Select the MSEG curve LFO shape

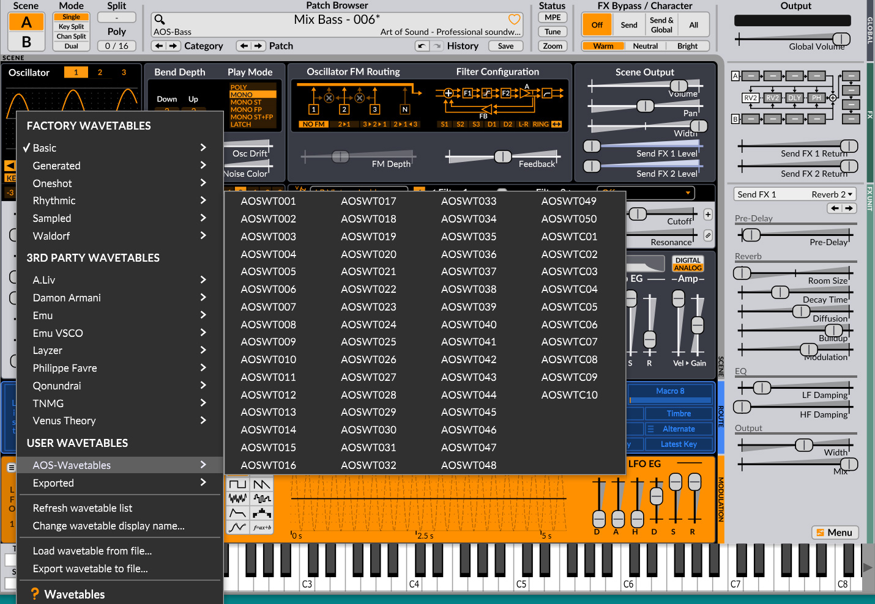pyautogui.click(x=237, y=526)
